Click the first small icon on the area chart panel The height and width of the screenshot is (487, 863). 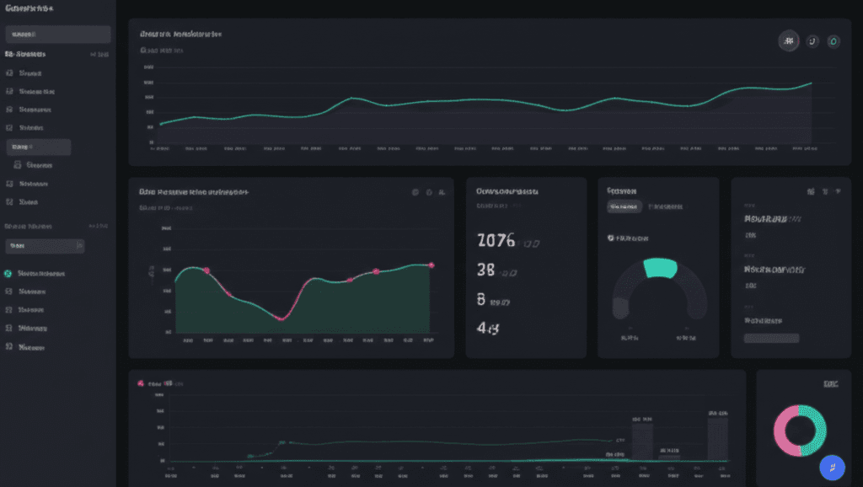[x=415, y=191]
